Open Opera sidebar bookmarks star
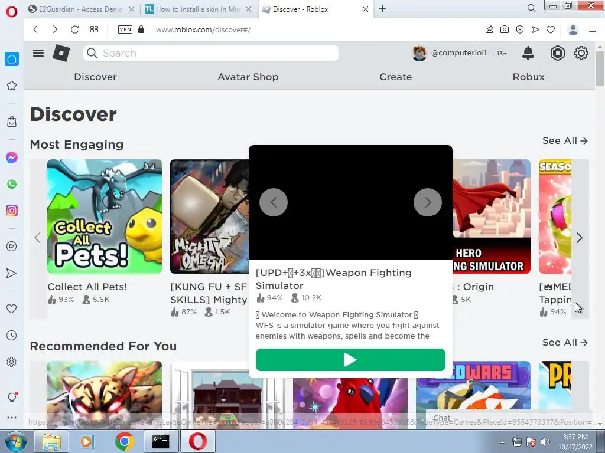Viewport: 605px width, 453px height. tap(12, 86)
